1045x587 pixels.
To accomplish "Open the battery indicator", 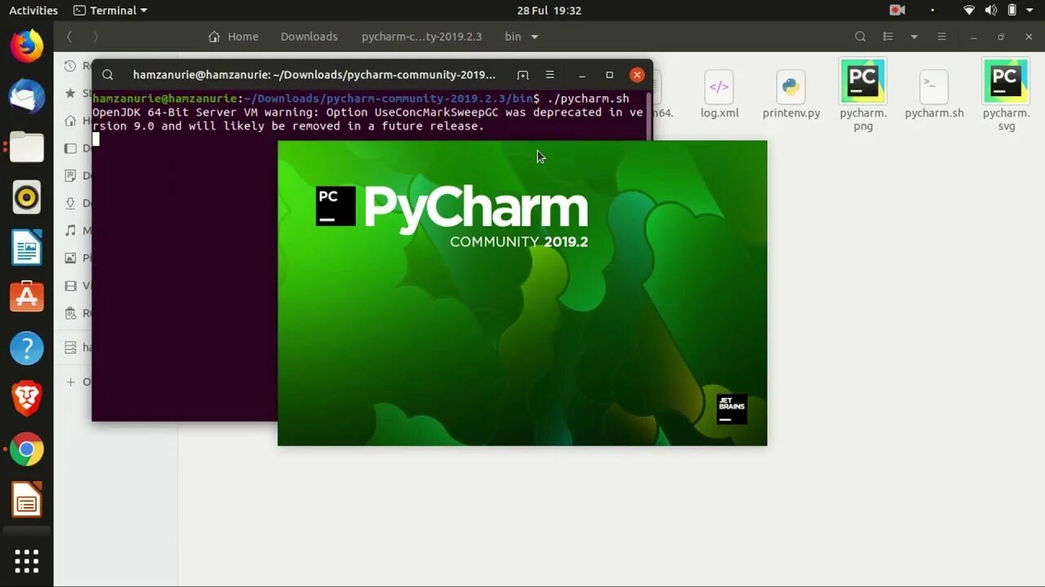I will pyautogui.click(x=1012, y=11).
